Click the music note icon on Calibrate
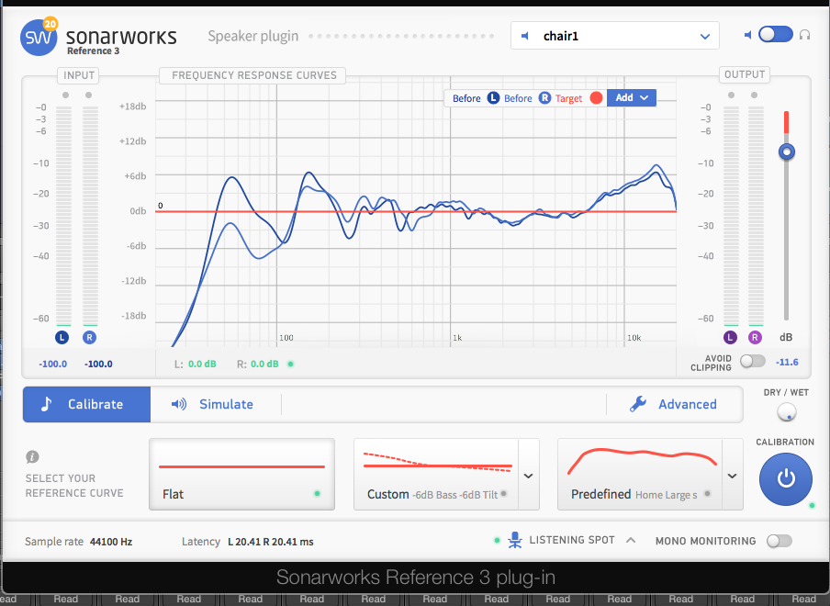 click(47, 404)
